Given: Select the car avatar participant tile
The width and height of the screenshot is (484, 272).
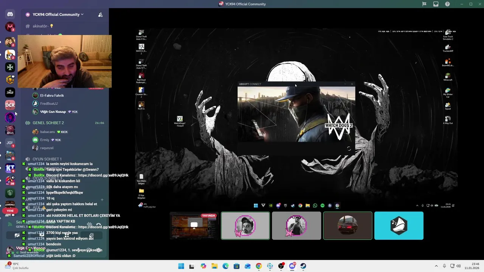Looking at the screenshot, I should [347, 226].
